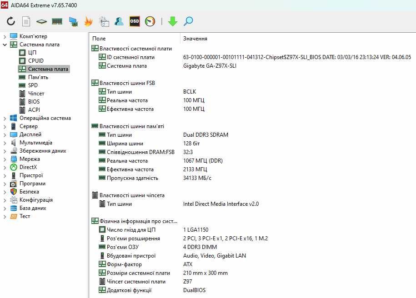
Task: Expand the Сервер tree node
Action: (5, 127)
